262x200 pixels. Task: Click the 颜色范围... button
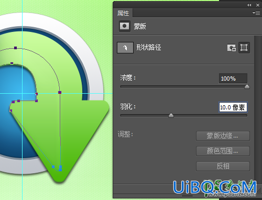pyautogui.click(x=223, y=151)
